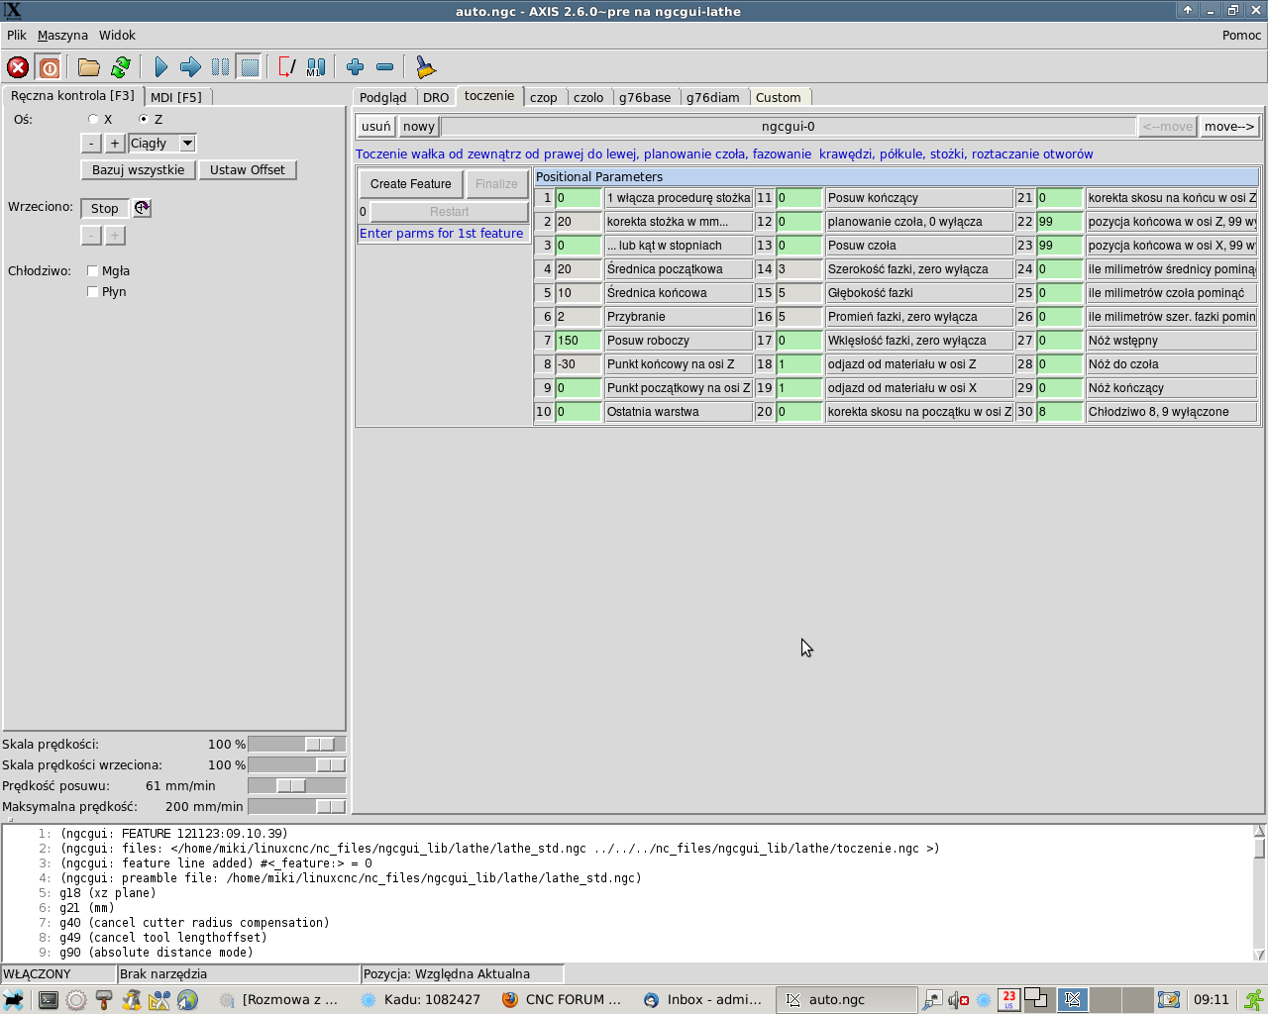1268x1014 pixels.
Task: Toggle the Emergency Stop button
Action: point(18,67)
